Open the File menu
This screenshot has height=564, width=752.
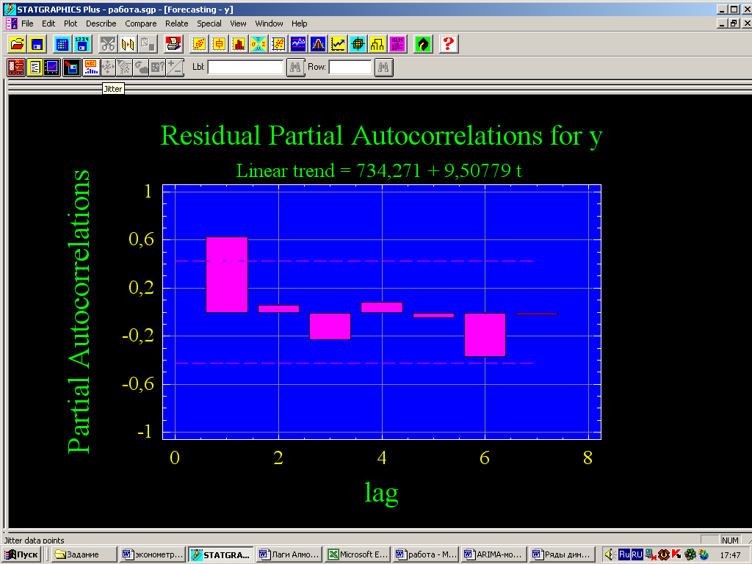pos(27,23)
